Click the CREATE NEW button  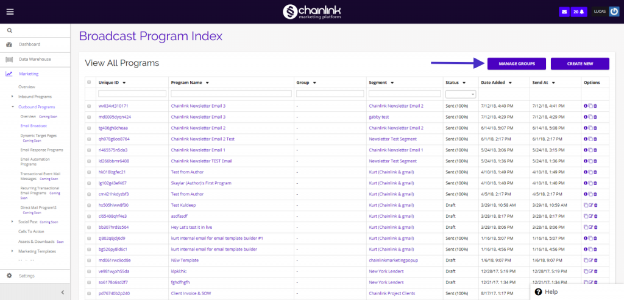click(x=580, y=63)
